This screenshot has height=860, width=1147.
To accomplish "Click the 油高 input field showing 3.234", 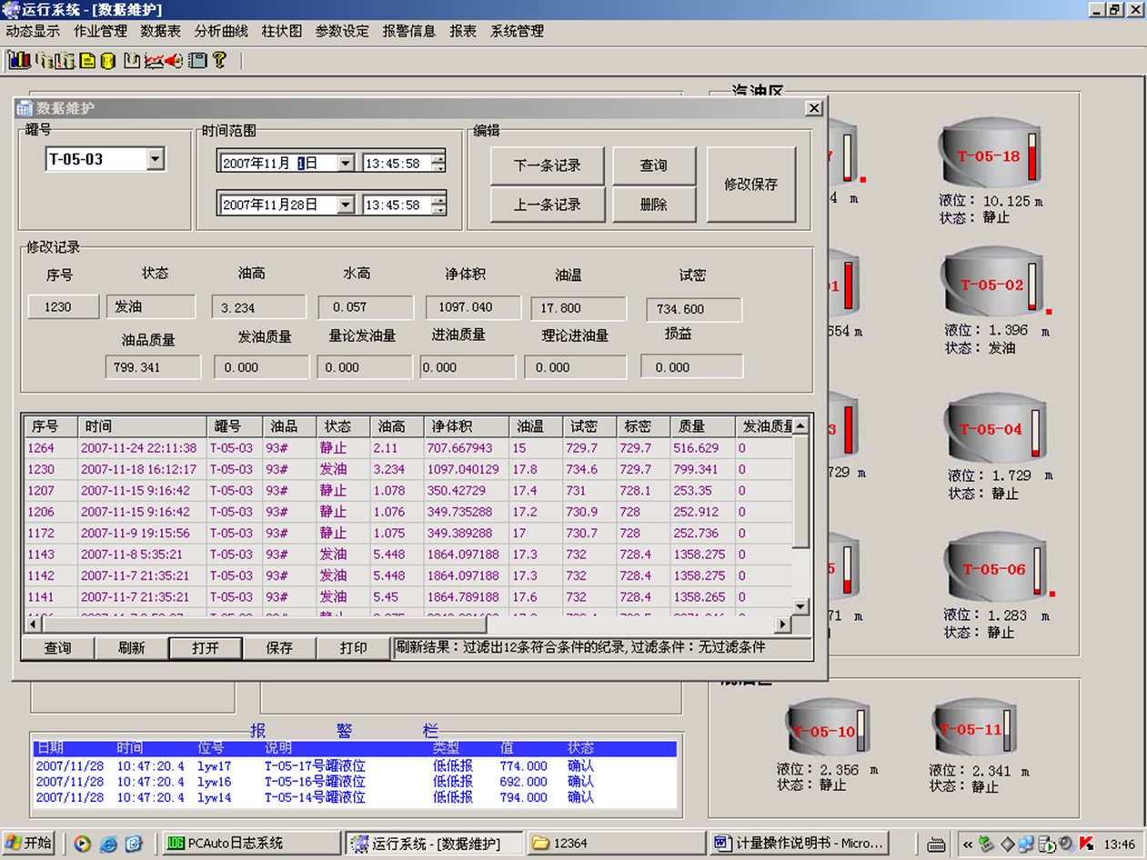I will pos(258,307).
